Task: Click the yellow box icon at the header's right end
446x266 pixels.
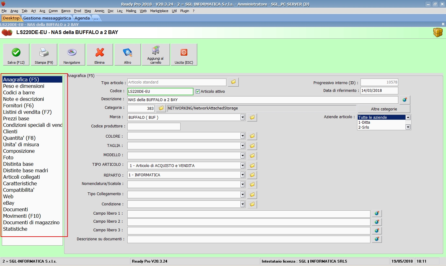Action: (x=438, y=32)
